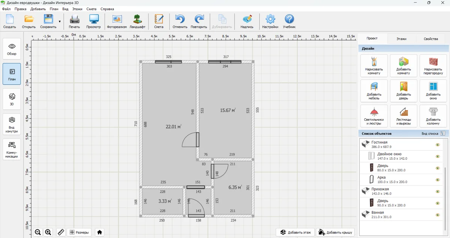Image resolution: width=450 pixels, height=238 pixels.
Task: Select the Двойное окно row in the list
Action: coord(401,156)
